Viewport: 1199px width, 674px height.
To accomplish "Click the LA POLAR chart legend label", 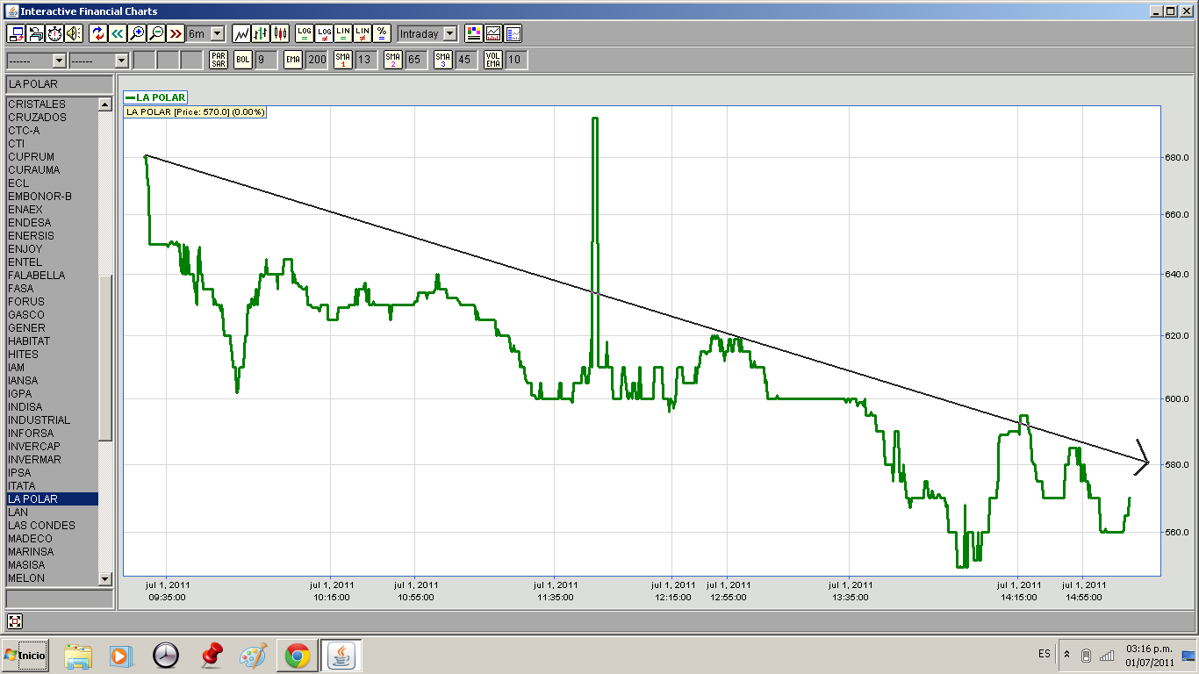I will [155, 97].
